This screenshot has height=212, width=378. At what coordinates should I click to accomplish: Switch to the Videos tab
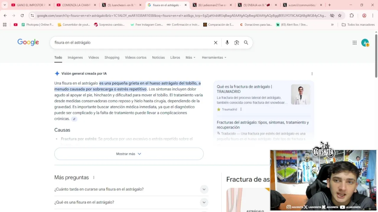coord(94,57)
